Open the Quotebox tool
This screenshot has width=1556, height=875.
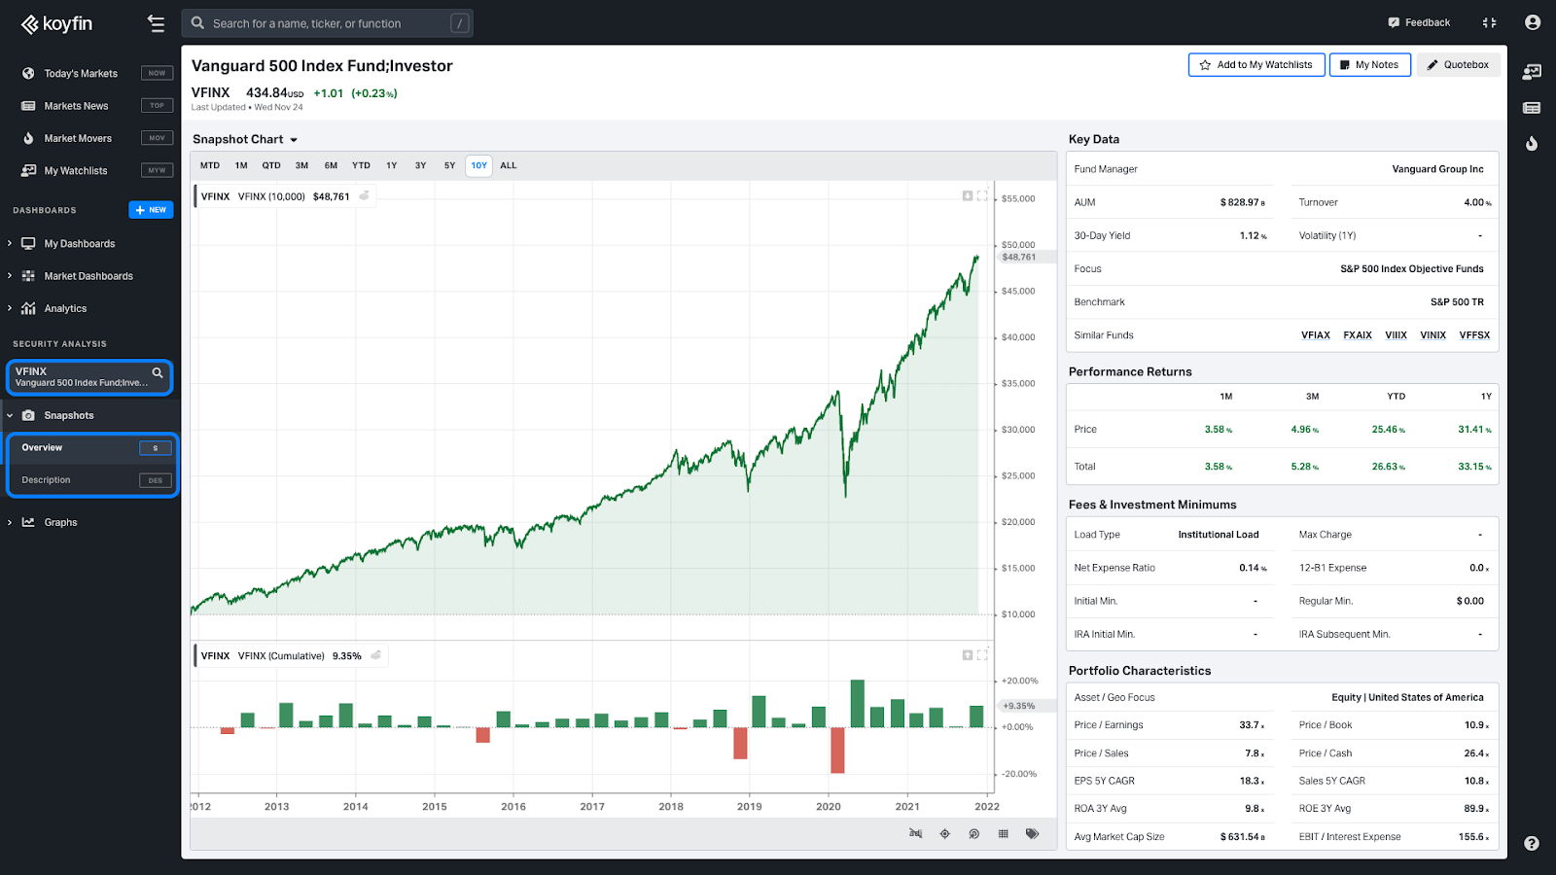click(x=1458, y=65)
